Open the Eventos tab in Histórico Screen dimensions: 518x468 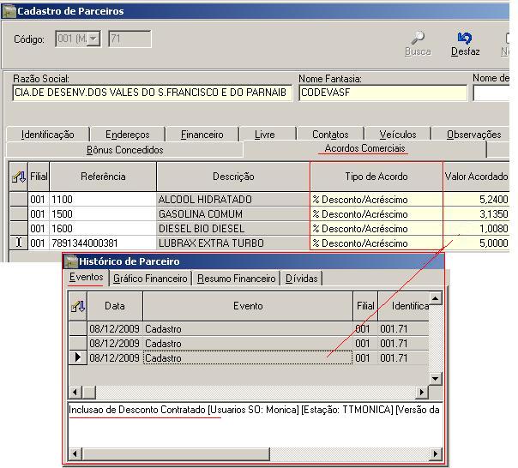pos(87,278)
